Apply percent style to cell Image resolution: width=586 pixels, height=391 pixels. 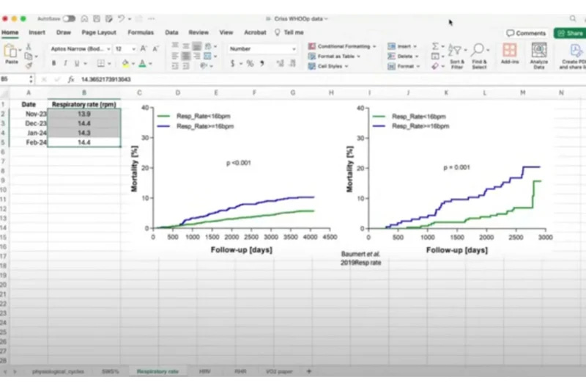250,64
